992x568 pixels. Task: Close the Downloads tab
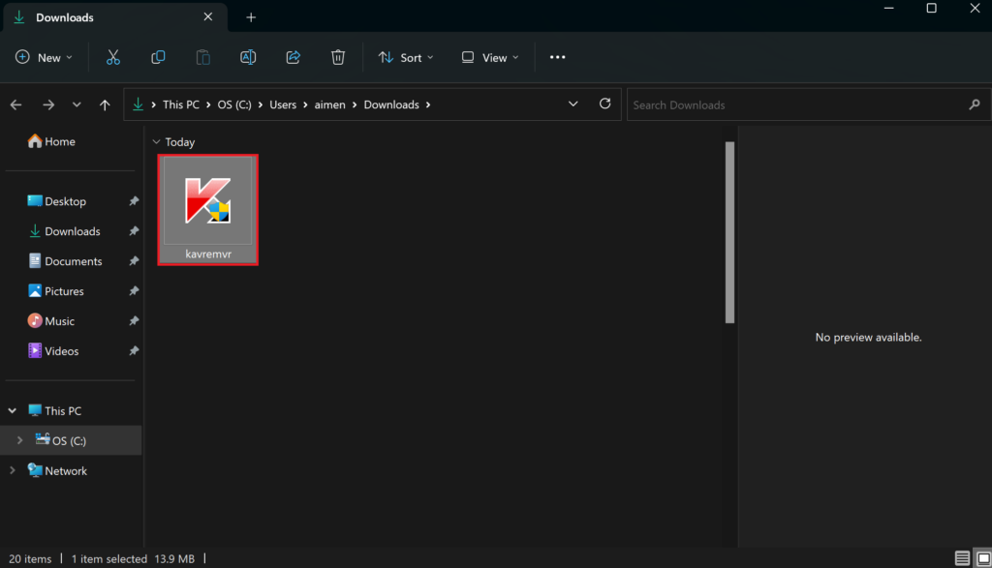208,17
